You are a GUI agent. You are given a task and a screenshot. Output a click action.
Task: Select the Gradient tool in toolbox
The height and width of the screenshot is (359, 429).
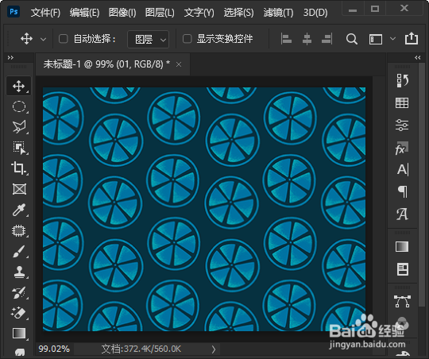(19, 334)
